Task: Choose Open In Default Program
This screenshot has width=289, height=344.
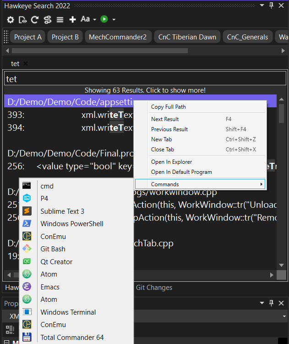Action: click(x=200, y=172)
